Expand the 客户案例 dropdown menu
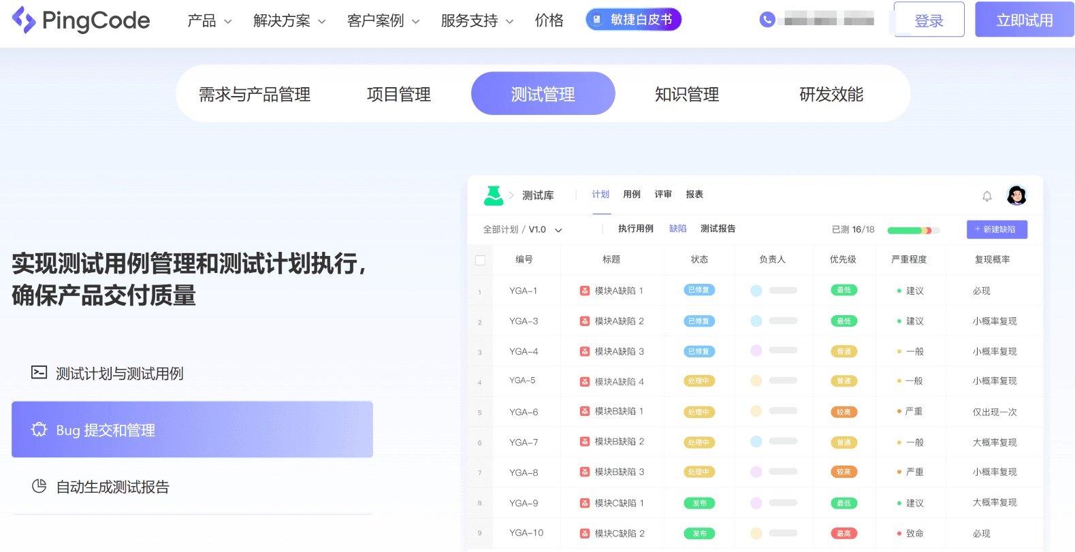1075x552 pixels. point(383,21)
